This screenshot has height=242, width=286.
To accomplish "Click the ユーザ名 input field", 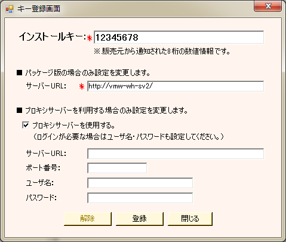I will click(140, 183).
